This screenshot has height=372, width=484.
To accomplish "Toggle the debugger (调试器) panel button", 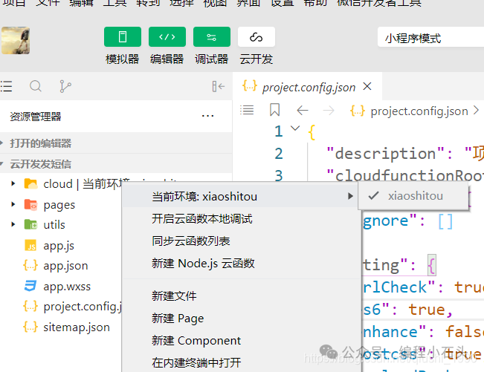I will click(212, 36).
